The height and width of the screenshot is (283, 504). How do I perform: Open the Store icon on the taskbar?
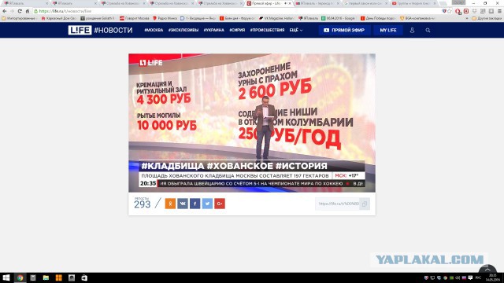(x=84, y=277)
